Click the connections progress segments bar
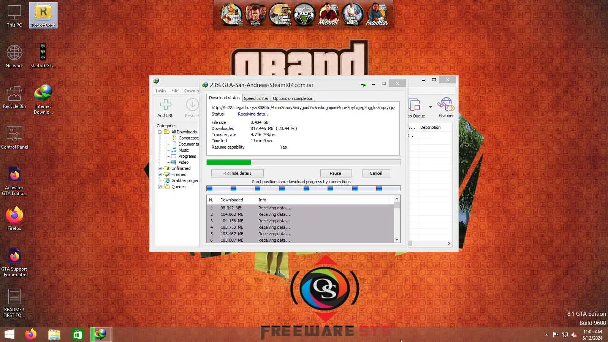Viewport: 608px width, 342px height. [304, 188]
